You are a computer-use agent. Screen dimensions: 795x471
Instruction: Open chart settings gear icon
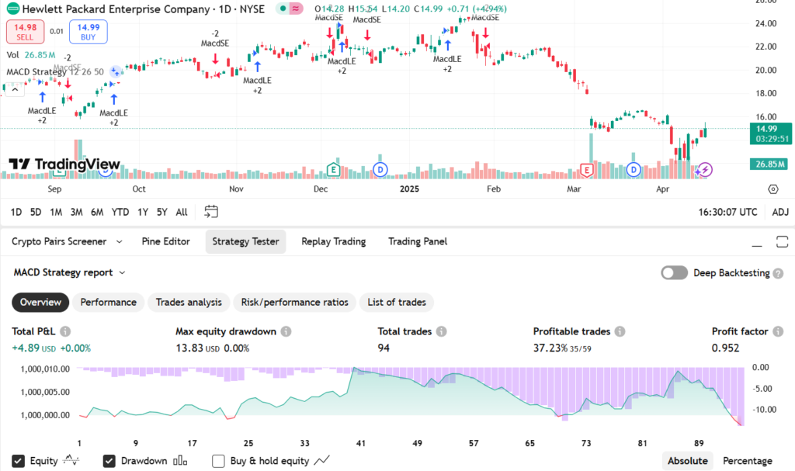pyautogui.click(x=772, y=189)
